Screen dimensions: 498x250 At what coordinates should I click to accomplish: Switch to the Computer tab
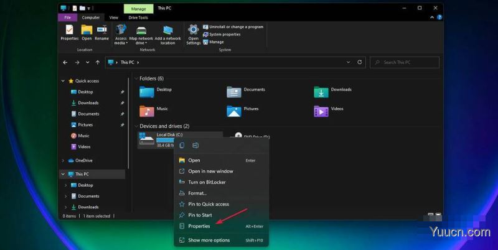click(x=91, y=17)
